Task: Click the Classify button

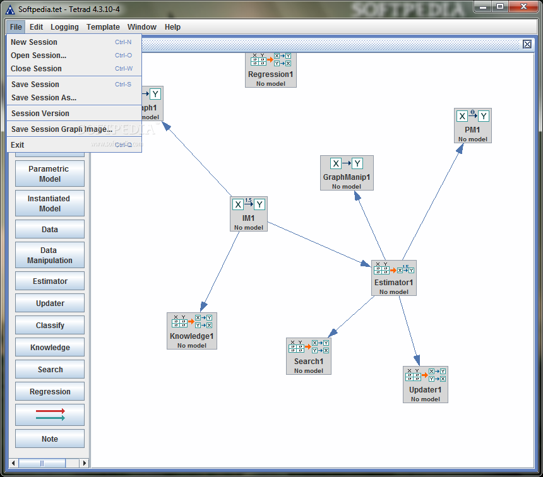Action: coord(50,325)
